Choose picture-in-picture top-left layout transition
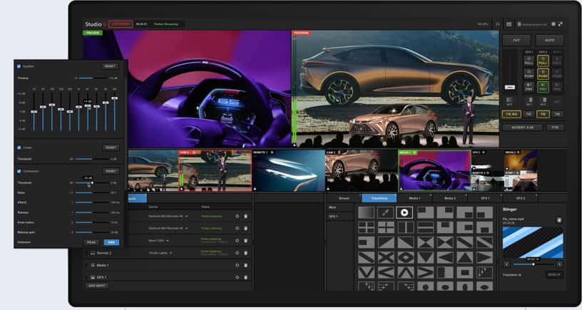The width and height of the screenshot is (582, 310). 425,212
